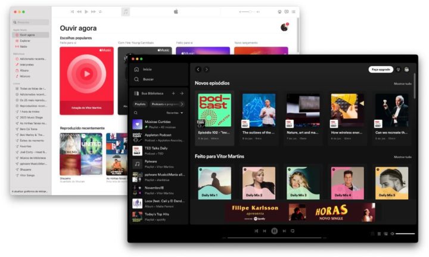Image resolution: width=429 pixels, height=257 pixels.
Task: Click arrow icon to expand Spotify library
Action: [x=182, y=94]
